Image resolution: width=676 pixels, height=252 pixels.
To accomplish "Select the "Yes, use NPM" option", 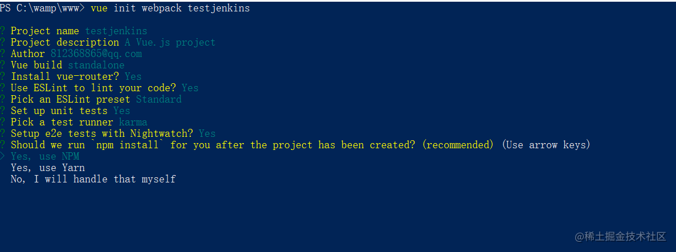I will point(45,156).
